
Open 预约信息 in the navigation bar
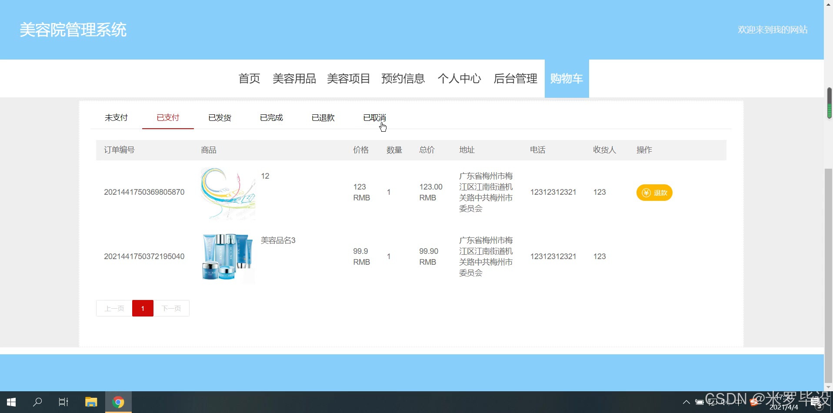pyautogui.click(x=403, y=79)
